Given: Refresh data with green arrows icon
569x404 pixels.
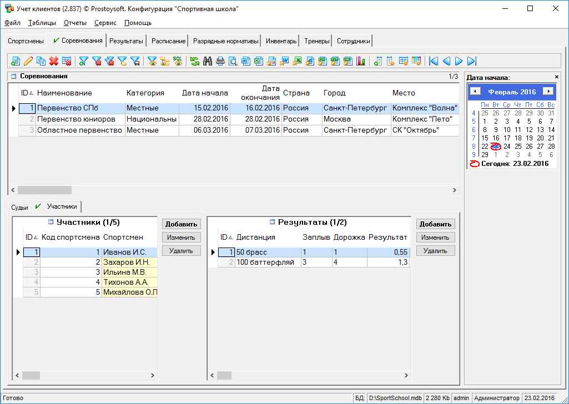Looking at the screenshot, I should point(195,61).
